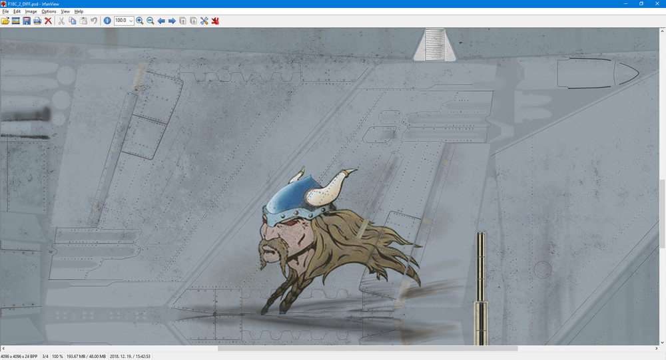Viewport: 666px width, 360px height.
Task: Open a file with the folder icon
Action: point(5,21)
